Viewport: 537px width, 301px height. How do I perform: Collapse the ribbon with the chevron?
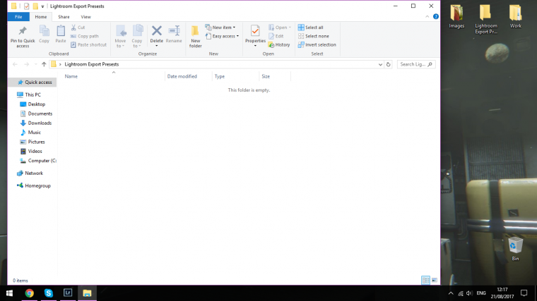[427, 16]
